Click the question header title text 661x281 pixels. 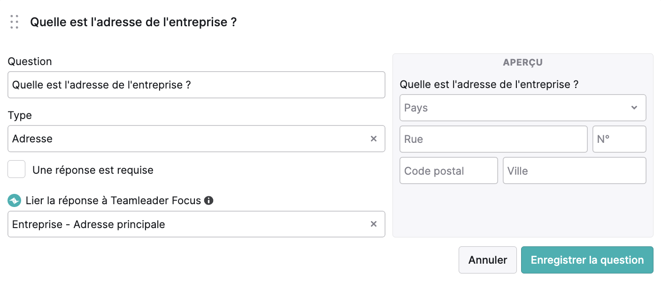(x=133, y=22)
